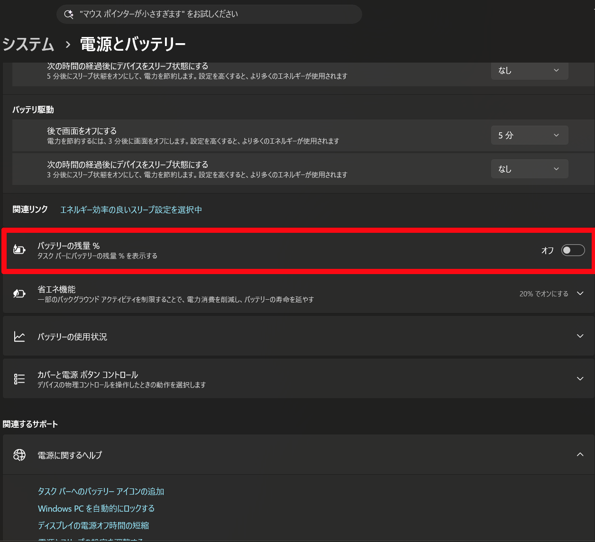The width and height of the screenshot is (595, 542).
Task: Expand カバーと電源 ボタン コントロール chevron
Action: tap(580, 379)
